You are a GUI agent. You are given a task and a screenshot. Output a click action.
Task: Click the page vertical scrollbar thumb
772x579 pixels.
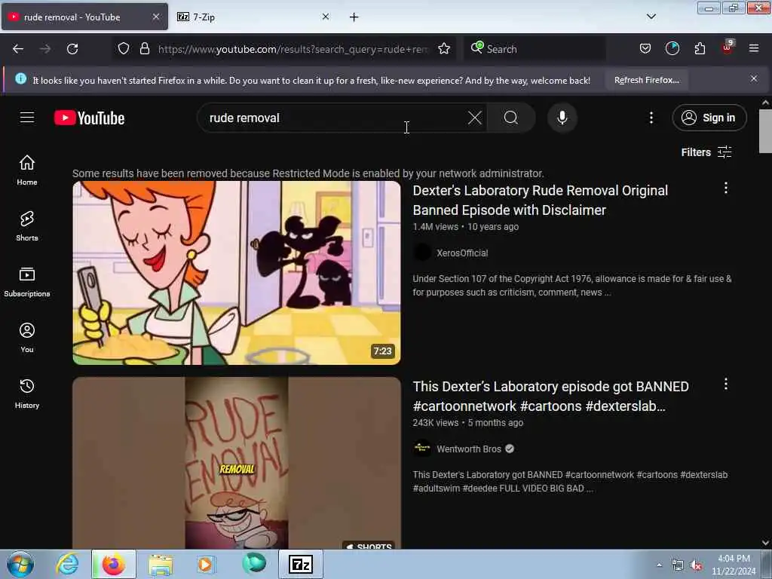(765, 131)
